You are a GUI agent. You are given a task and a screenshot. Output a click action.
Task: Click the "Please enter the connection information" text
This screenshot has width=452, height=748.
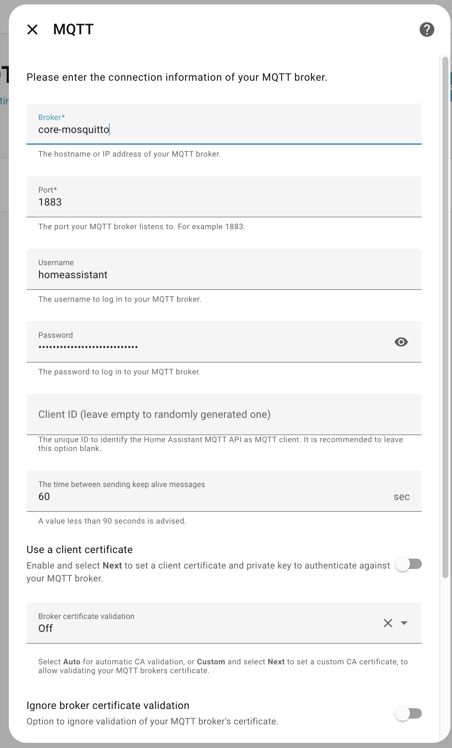177,77
